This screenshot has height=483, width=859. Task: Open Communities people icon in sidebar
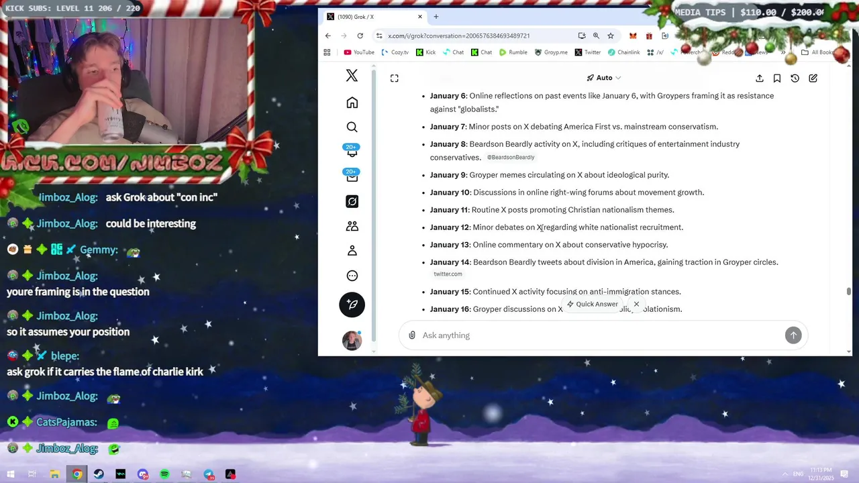352,226
